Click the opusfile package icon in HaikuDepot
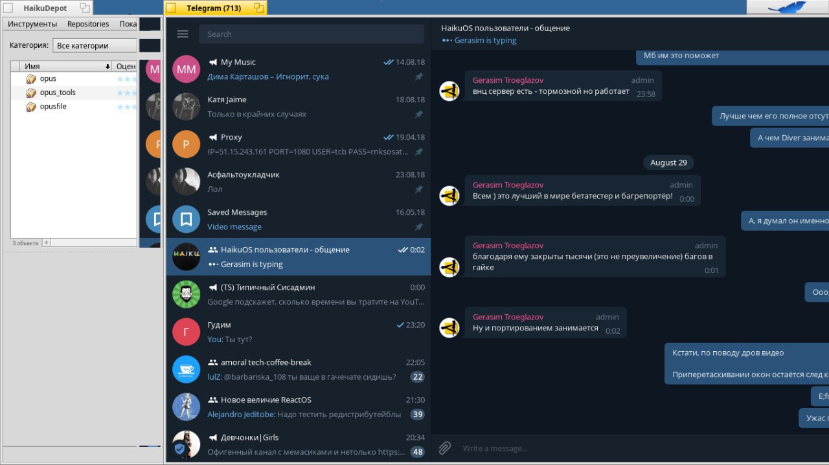Screen dimensions: 829x465 point(30,107)
